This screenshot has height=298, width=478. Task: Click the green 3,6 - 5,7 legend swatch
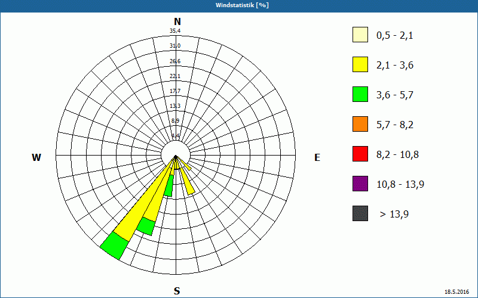[360, 94]
